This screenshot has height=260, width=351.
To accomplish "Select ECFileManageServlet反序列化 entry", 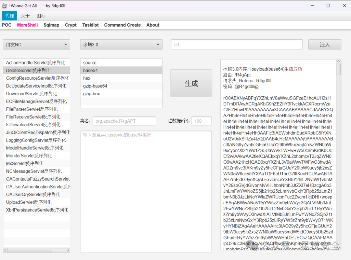I will pos(36,102).
